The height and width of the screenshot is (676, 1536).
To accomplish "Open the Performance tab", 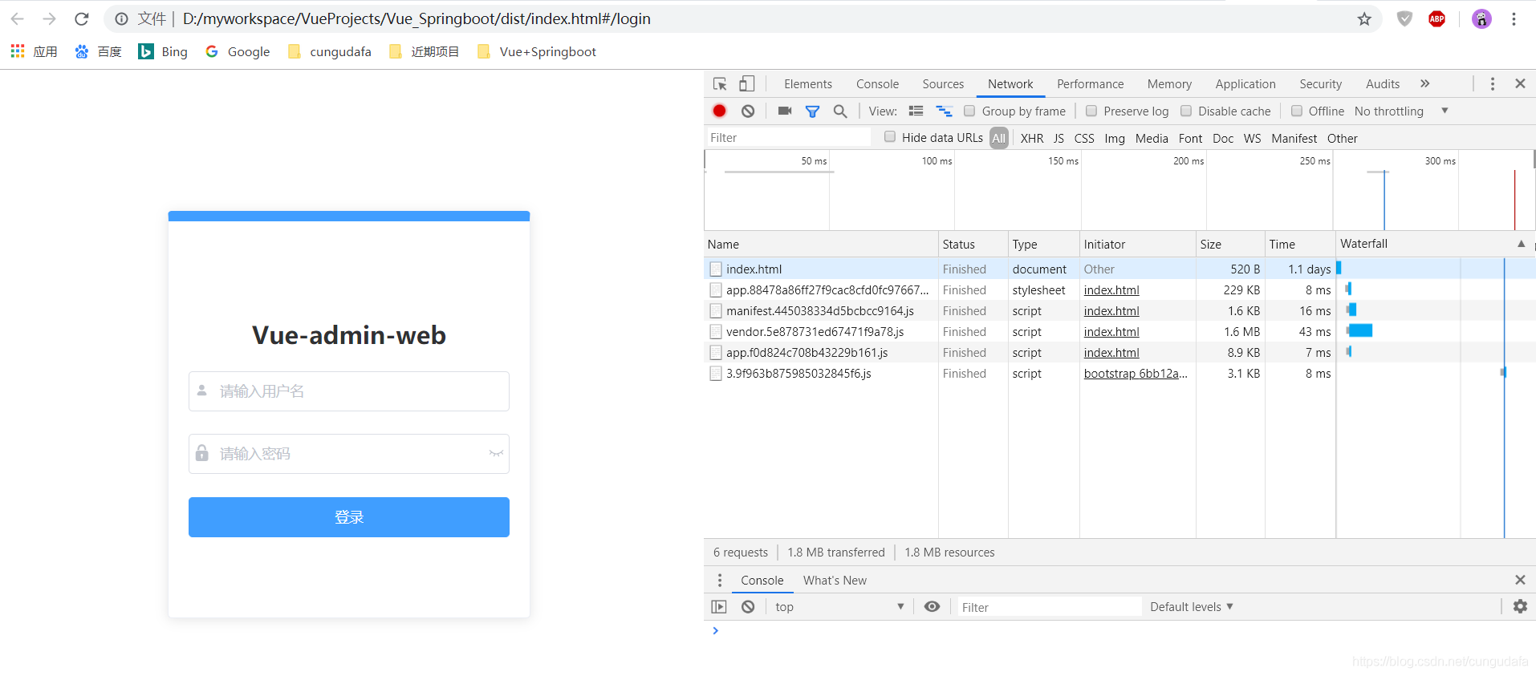I will point(1090,83).
